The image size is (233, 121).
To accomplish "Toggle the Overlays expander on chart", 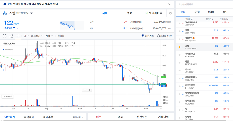I will point(3,49).
